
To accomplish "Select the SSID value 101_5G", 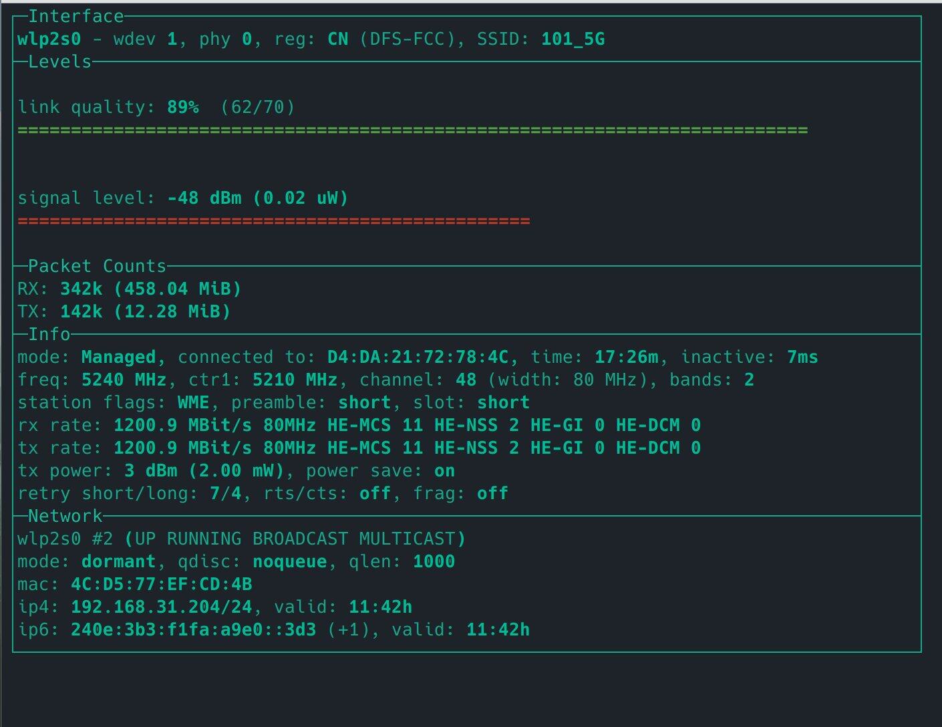I will point(573,39).
